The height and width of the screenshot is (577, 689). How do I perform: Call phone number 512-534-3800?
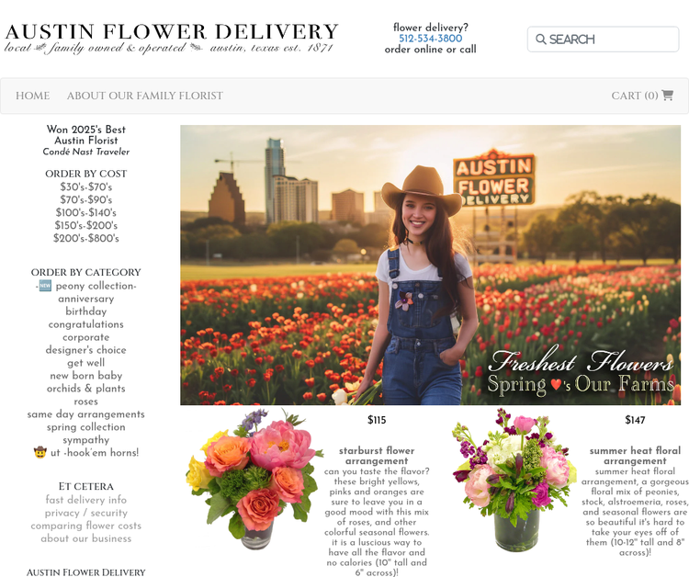pyautogui.click(x=430, y=39)
